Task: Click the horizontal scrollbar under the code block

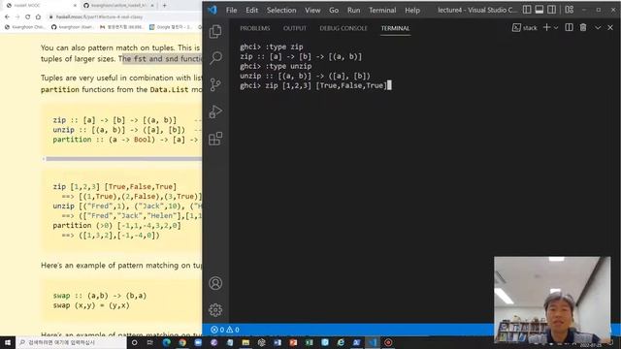Action: point(123,159)
